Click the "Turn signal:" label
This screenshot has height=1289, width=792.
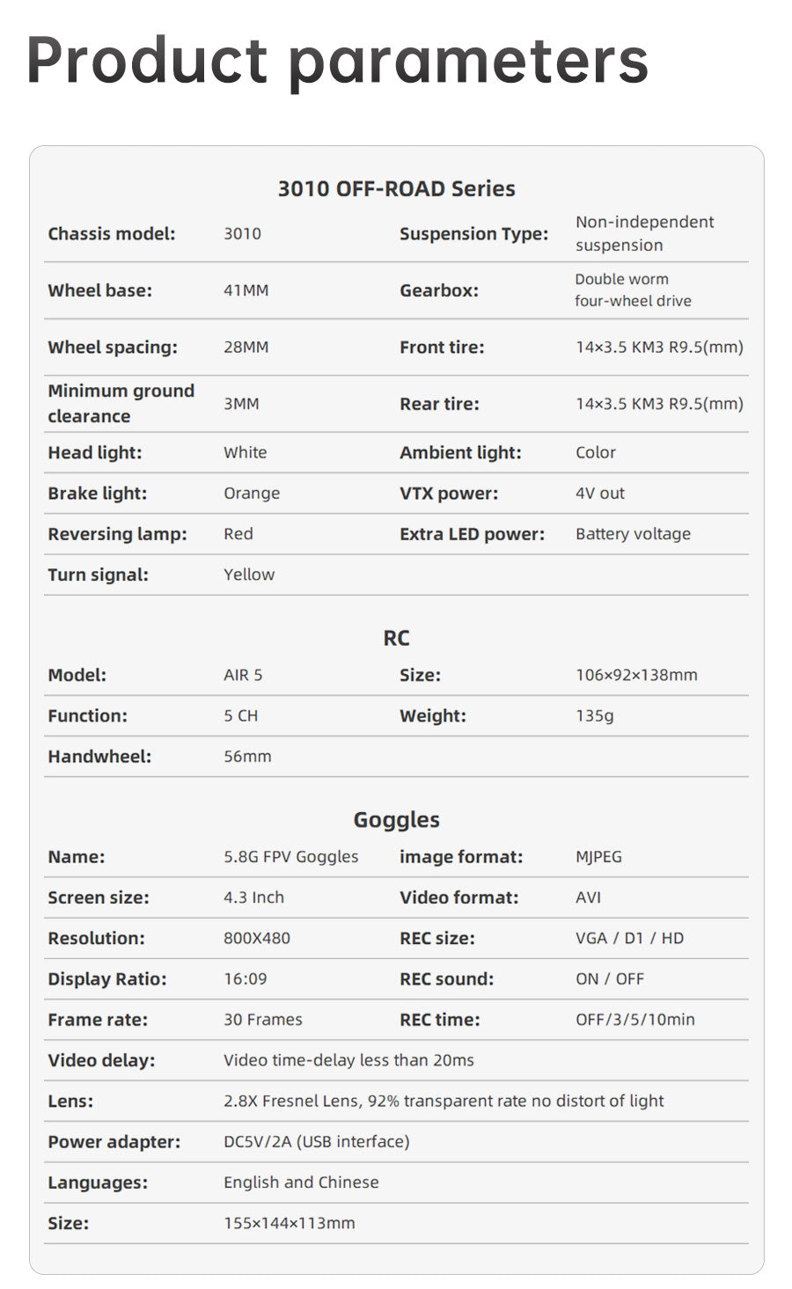[x=98, y=575]
